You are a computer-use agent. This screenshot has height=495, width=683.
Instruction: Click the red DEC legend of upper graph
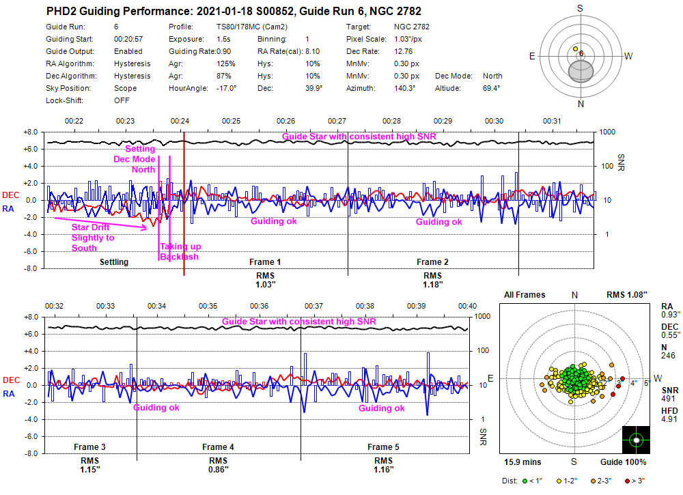(x=11, y=195)
